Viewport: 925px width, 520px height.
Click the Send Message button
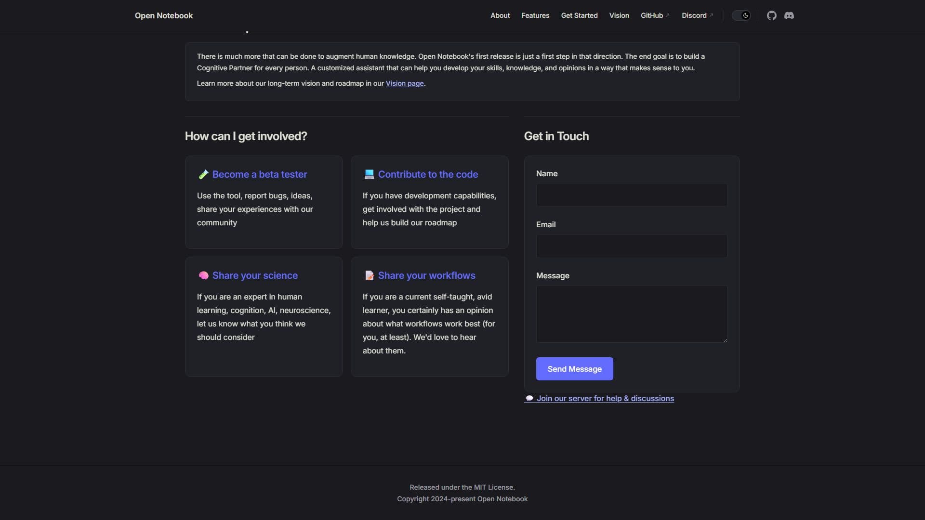pyautogui.click(x=574, y=369)
